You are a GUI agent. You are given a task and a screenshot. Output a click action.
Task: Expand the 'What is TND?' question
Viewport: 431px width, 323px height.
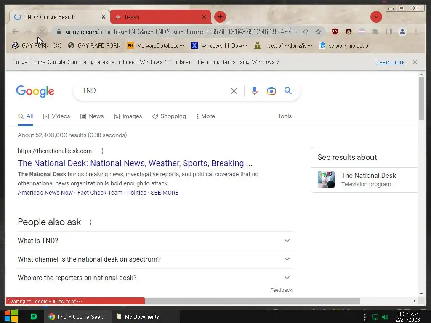(x=155, y=241)
